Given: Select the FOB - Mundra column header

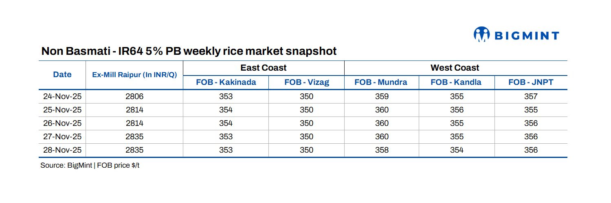Looking at the screenshot, I should 381,82.
